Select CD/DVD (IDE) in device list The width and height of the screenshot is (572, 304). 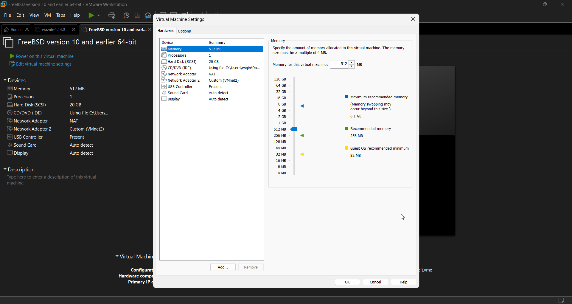pyautogui.click(x=212, y=68)
